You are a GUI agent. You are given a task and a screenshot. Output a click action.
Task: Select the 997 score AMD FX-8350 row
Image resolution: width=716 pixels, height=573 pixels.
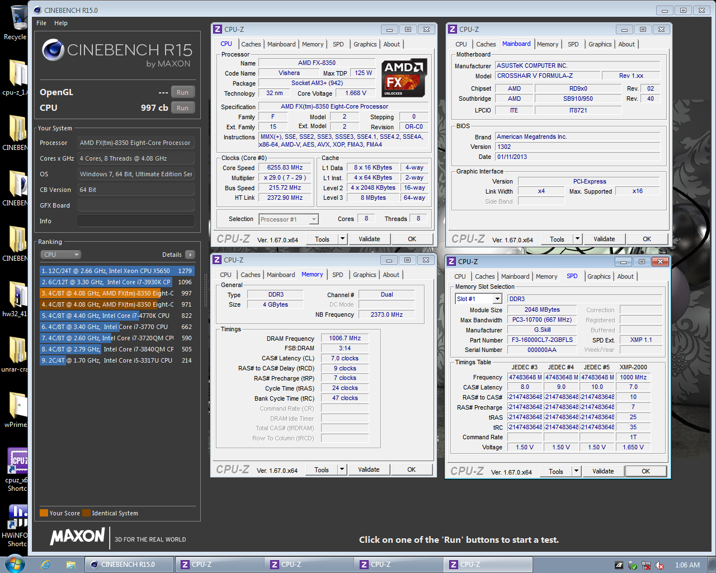pos(117,293)
